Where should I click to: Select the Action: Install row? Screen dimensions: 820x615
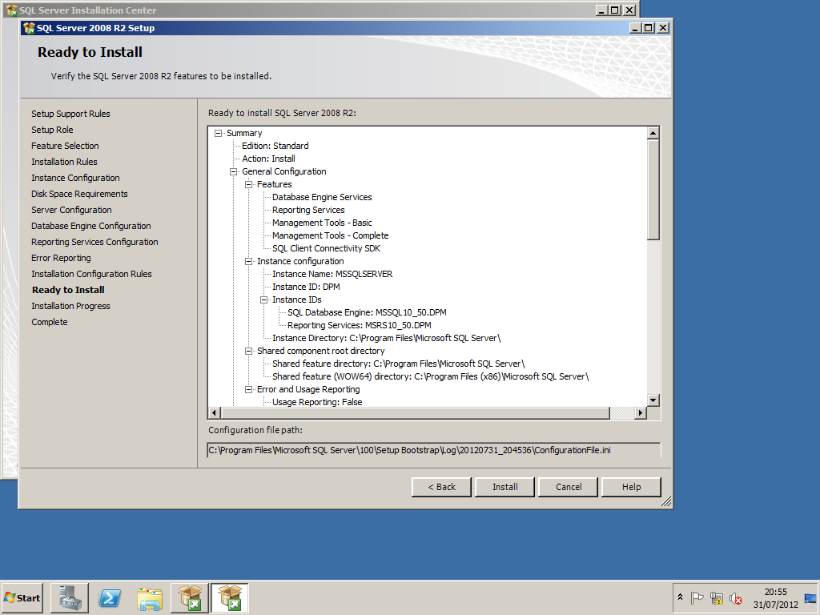tap(268, 159)
